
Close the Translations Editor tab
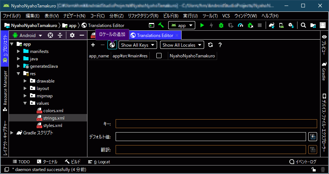click(x=177, y=36)
